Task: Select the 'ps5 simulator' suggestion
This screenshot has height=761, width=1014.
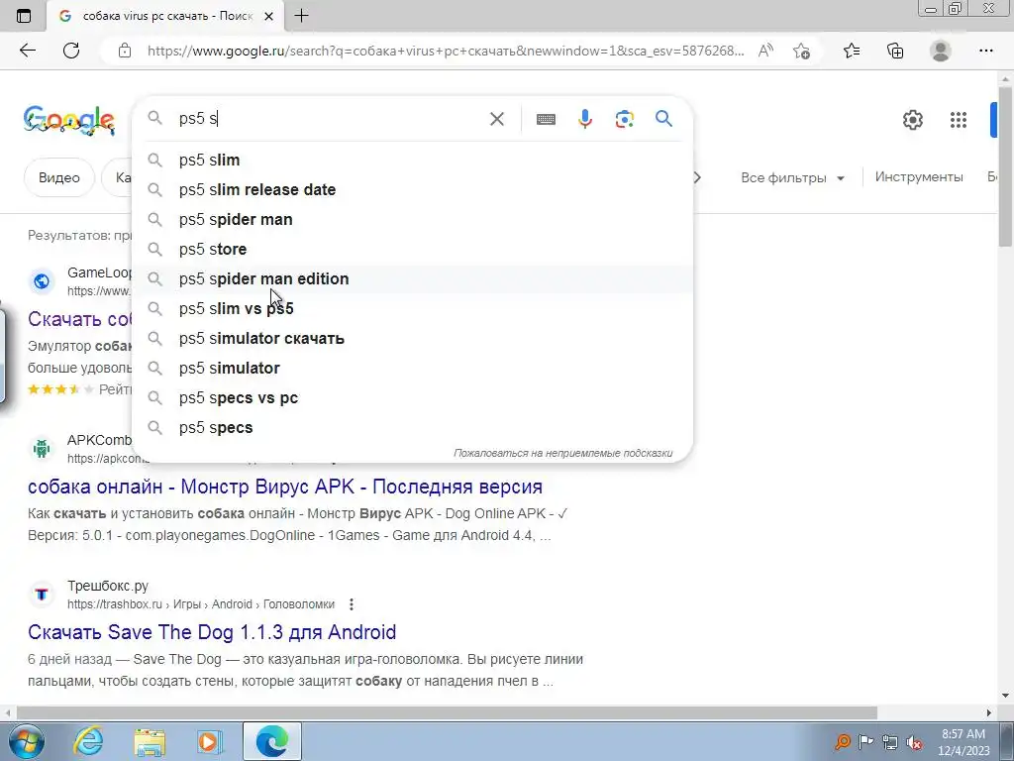Action: pos(412,369)
